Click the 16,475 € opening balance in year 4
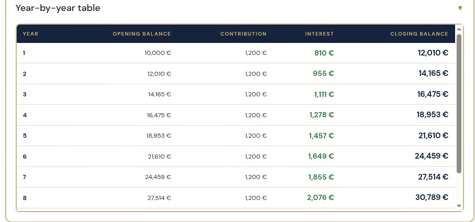This screenshot has height=222, width=475. [159, 115]
